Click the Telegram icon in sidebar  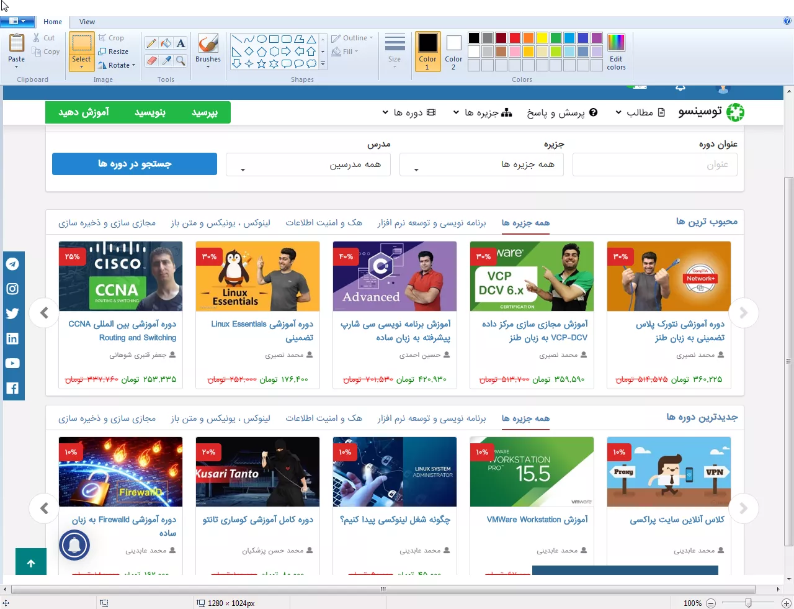[x=12, y=264]
